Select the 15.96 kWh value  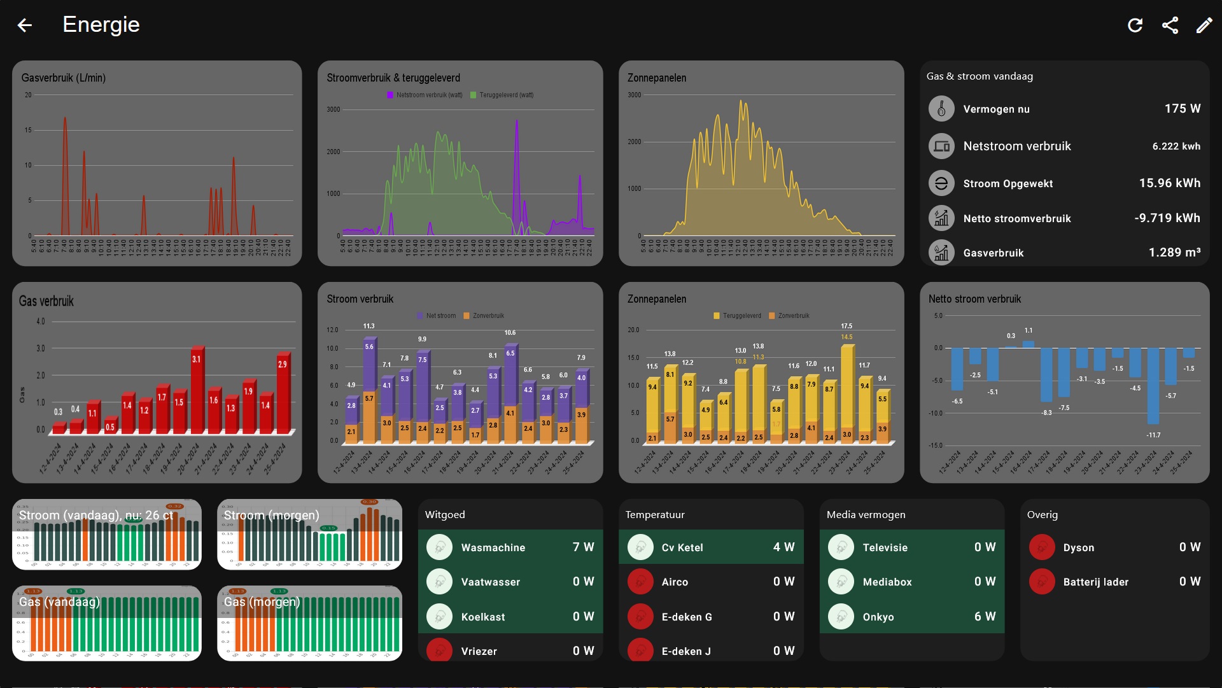(x=1170, y=183)
